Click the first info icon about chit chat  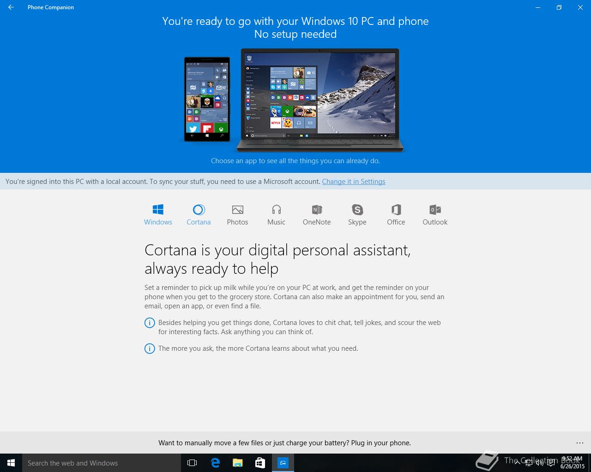click(150, 323)
